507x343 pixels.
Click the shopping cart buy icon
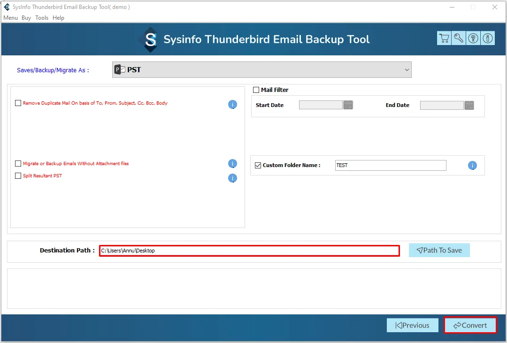(x=444, y=38)
